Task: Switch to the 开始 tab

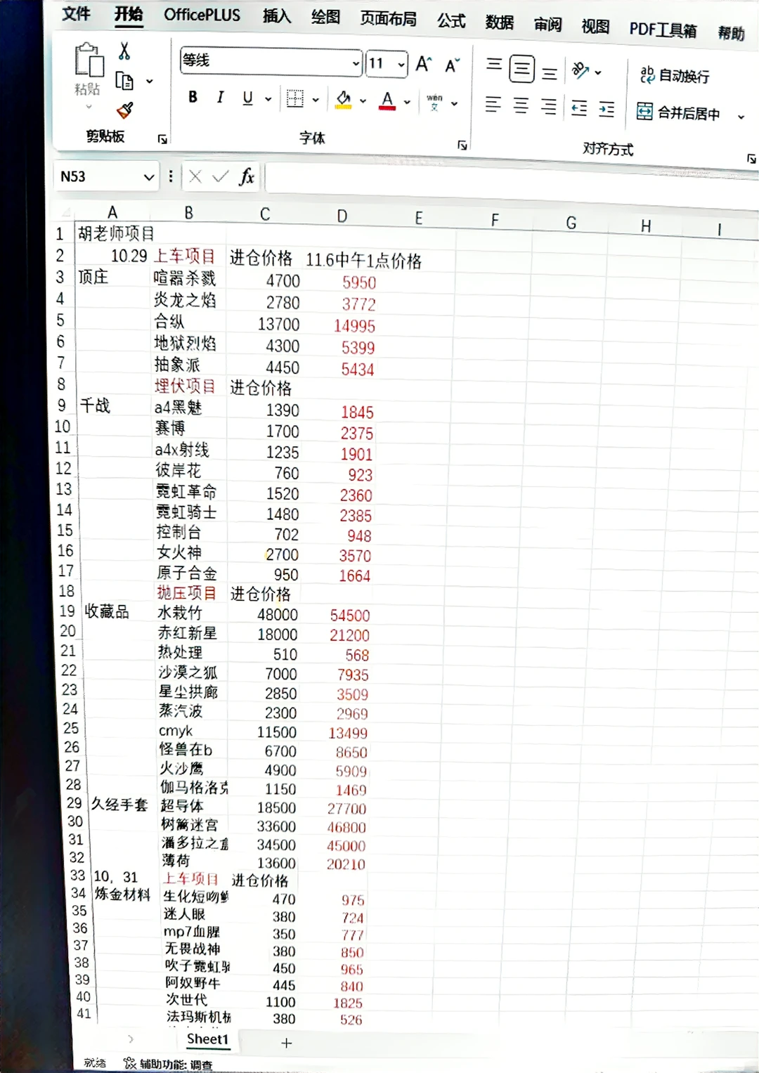Action: 129,14
